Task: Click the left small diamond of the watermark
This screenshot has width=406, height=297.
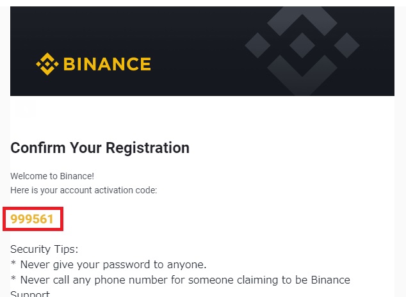Action: click(257, 45)
